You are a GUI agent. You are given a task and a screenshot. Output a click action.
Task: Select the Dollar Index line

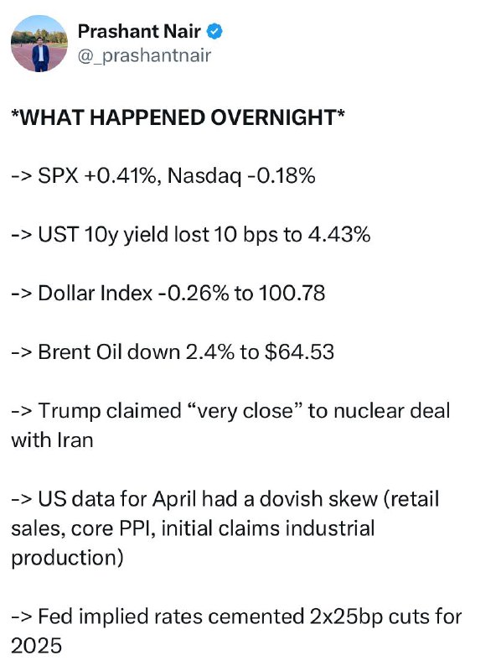coord(168,294)
